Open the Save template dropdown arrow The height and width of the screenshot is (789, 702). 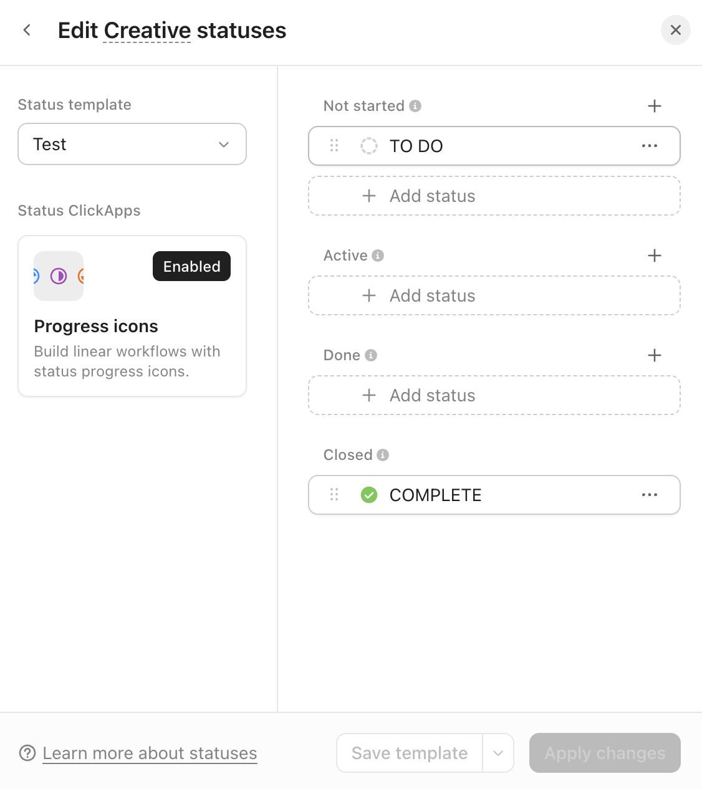coord(498,753)
